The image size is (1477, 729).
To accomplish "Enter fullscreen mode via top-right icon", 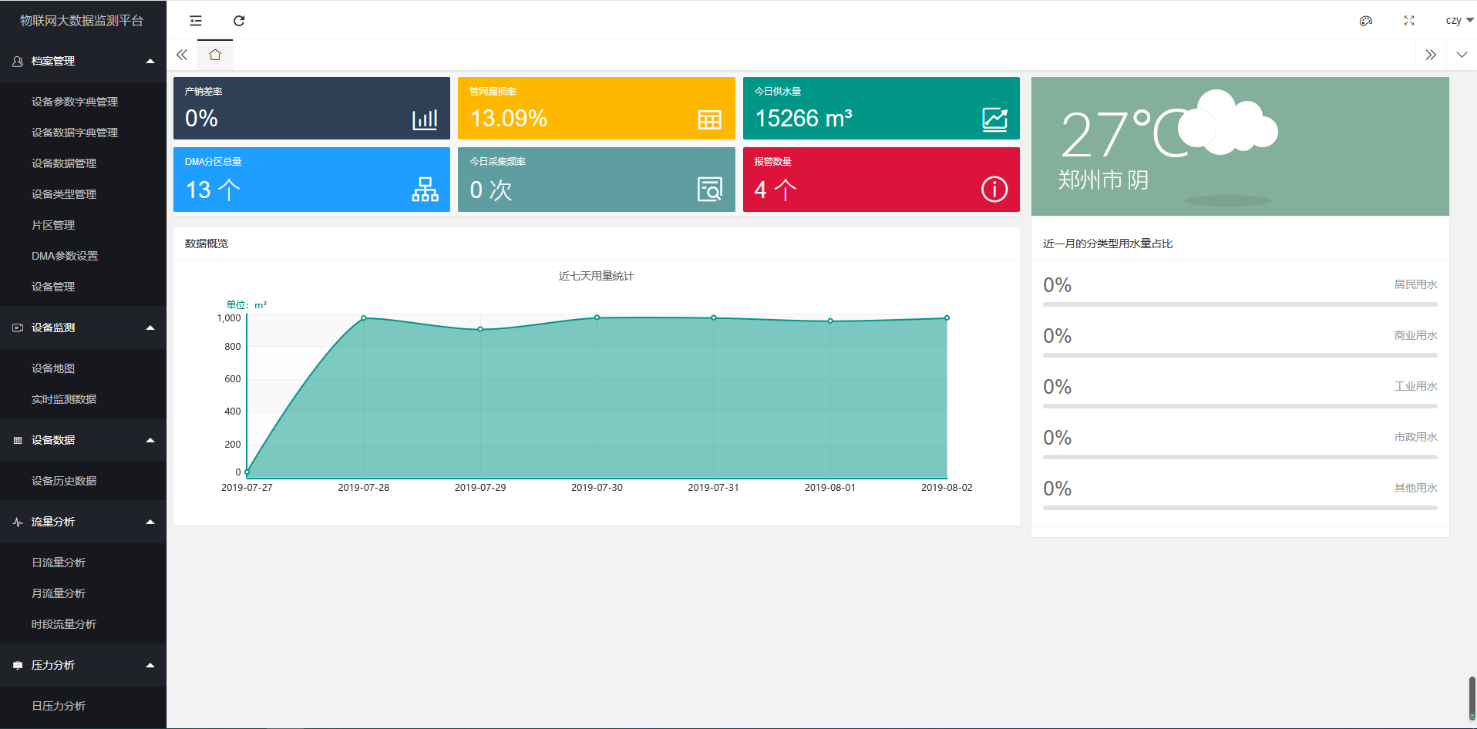I will [x=1408, y=21].
